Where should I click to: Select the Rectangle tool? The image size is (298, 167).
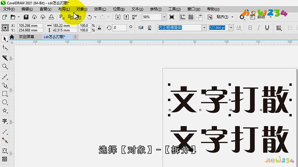[x=5, y=94]
